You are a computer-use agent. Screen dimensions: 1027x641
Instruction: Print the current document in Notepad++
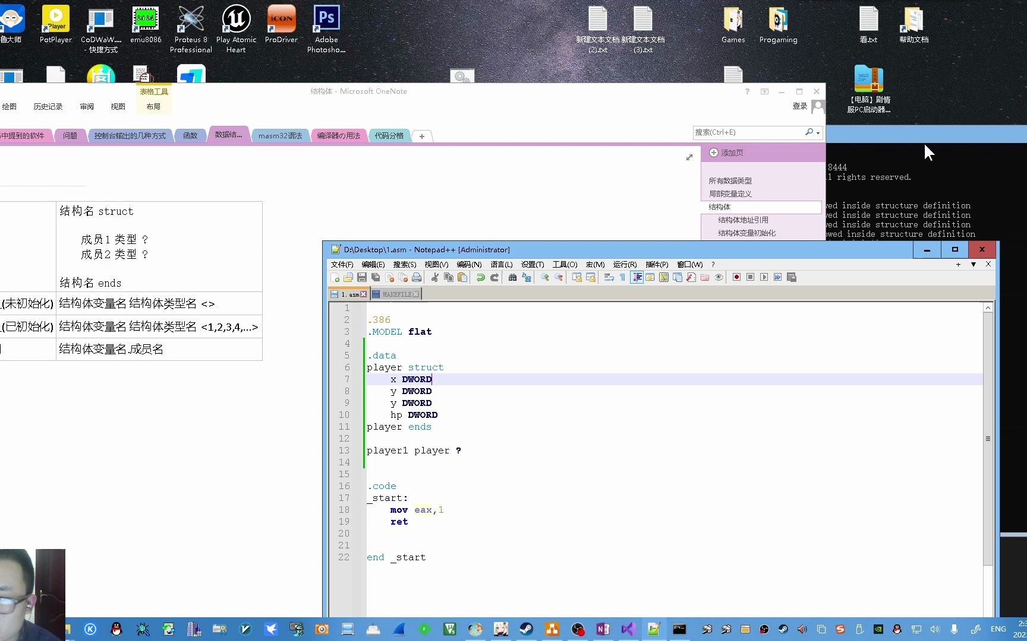416,277
